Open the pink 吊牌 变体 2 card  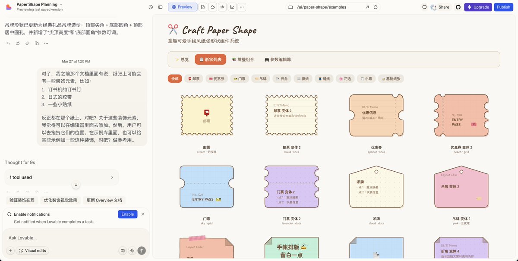pos(461,186)
